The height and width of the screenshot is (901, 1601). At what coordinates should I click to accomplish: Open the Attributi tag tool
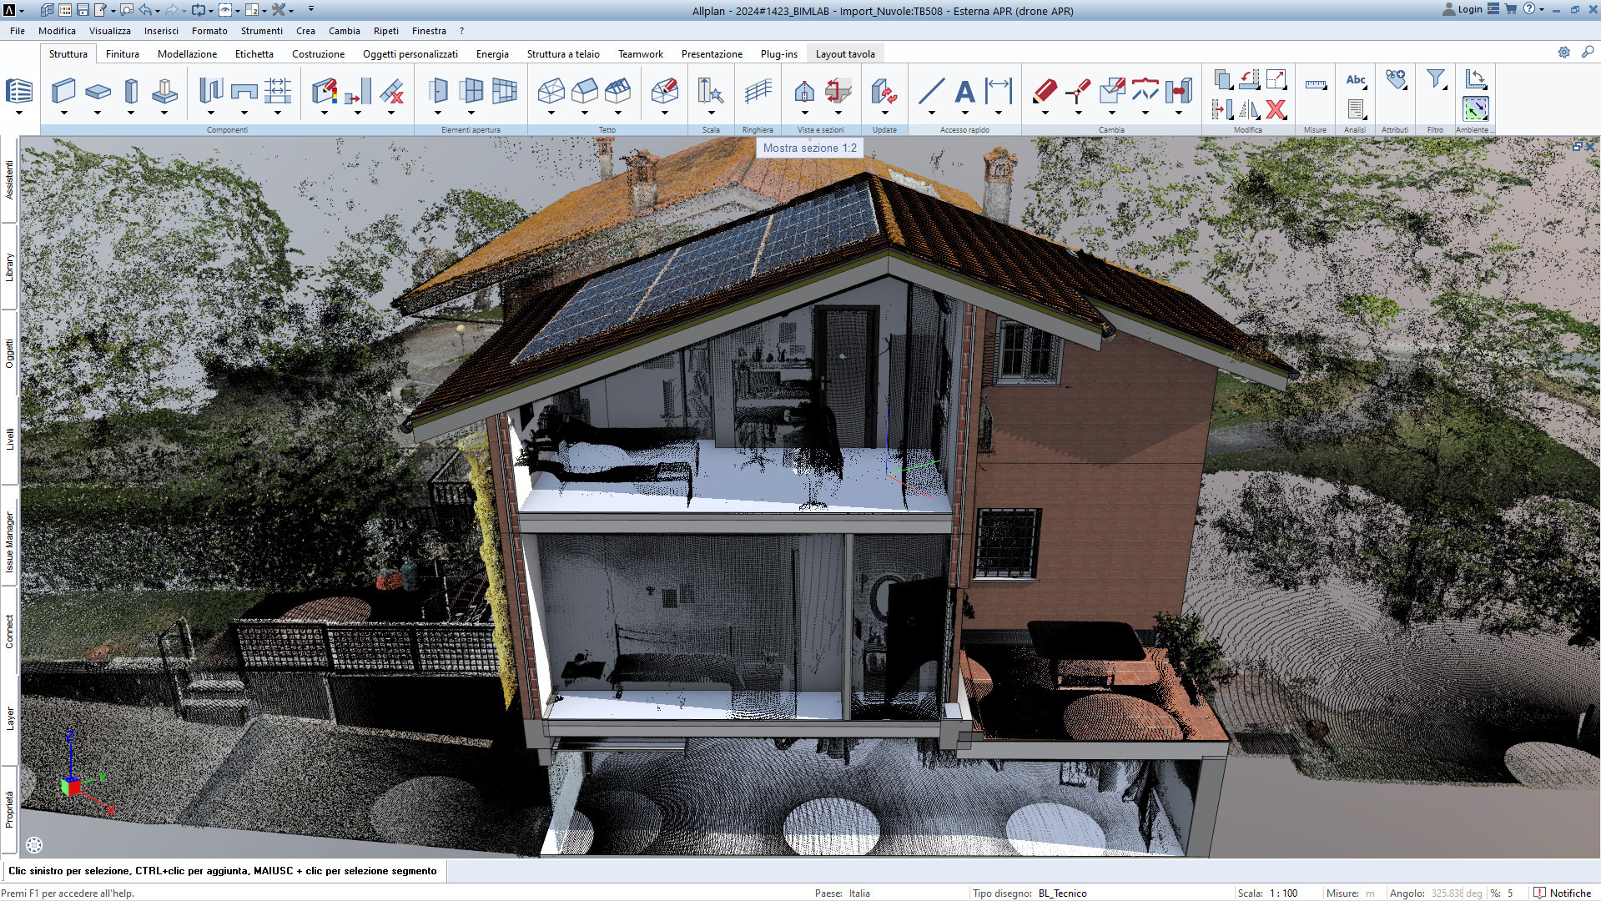pyautogui.click(x=1394, y=79)
